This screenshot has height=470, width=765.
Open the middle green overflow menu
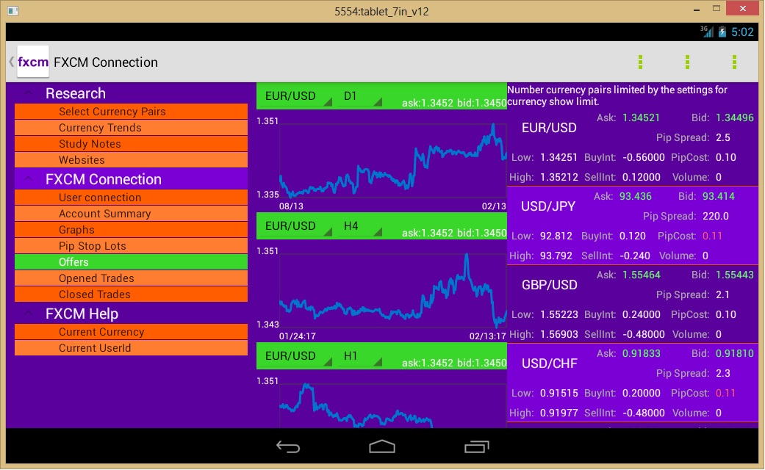tap(687, 62)
